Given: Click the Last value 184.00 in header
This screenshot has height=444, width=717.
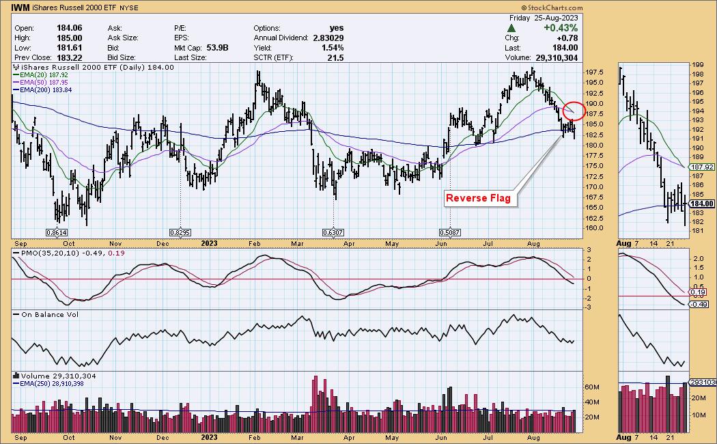Looking at the screenshot, I should coord(565,48).
